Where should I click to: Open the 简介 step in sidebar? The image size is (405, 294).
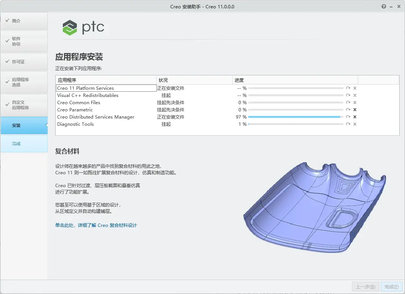click(24, 21)
